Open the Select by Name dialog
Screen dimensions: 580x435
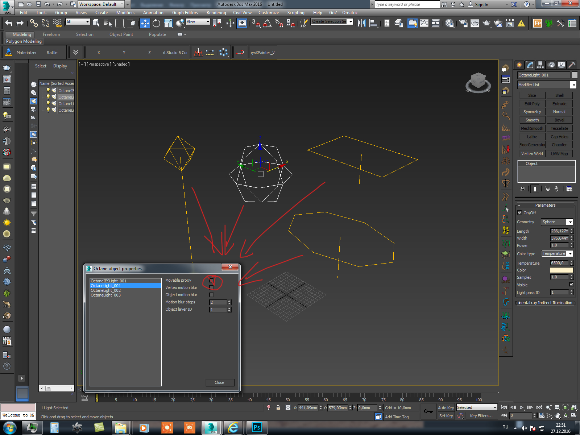108,23
